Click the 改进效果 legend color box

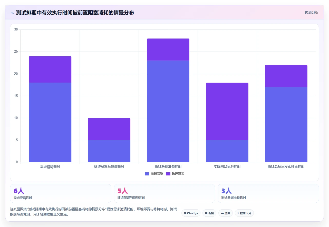pyautogui.click(x=168, y=174)
